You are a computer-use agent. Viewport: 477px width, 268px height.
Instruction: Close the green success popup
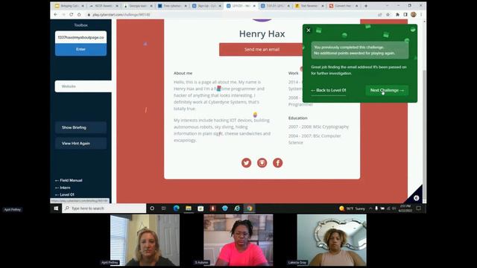click(x=308, y=30)
